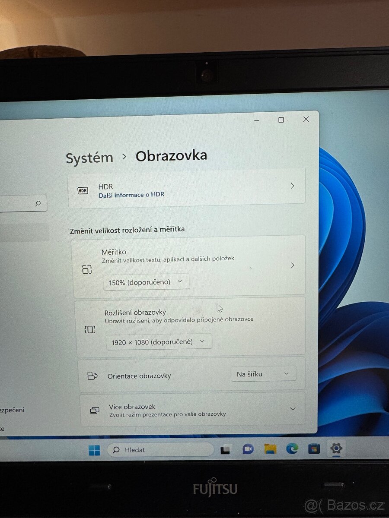Select the Zabezpečení sidebar entry
Viewport: 389px width, 518px height.
click(x=13, y=411)
